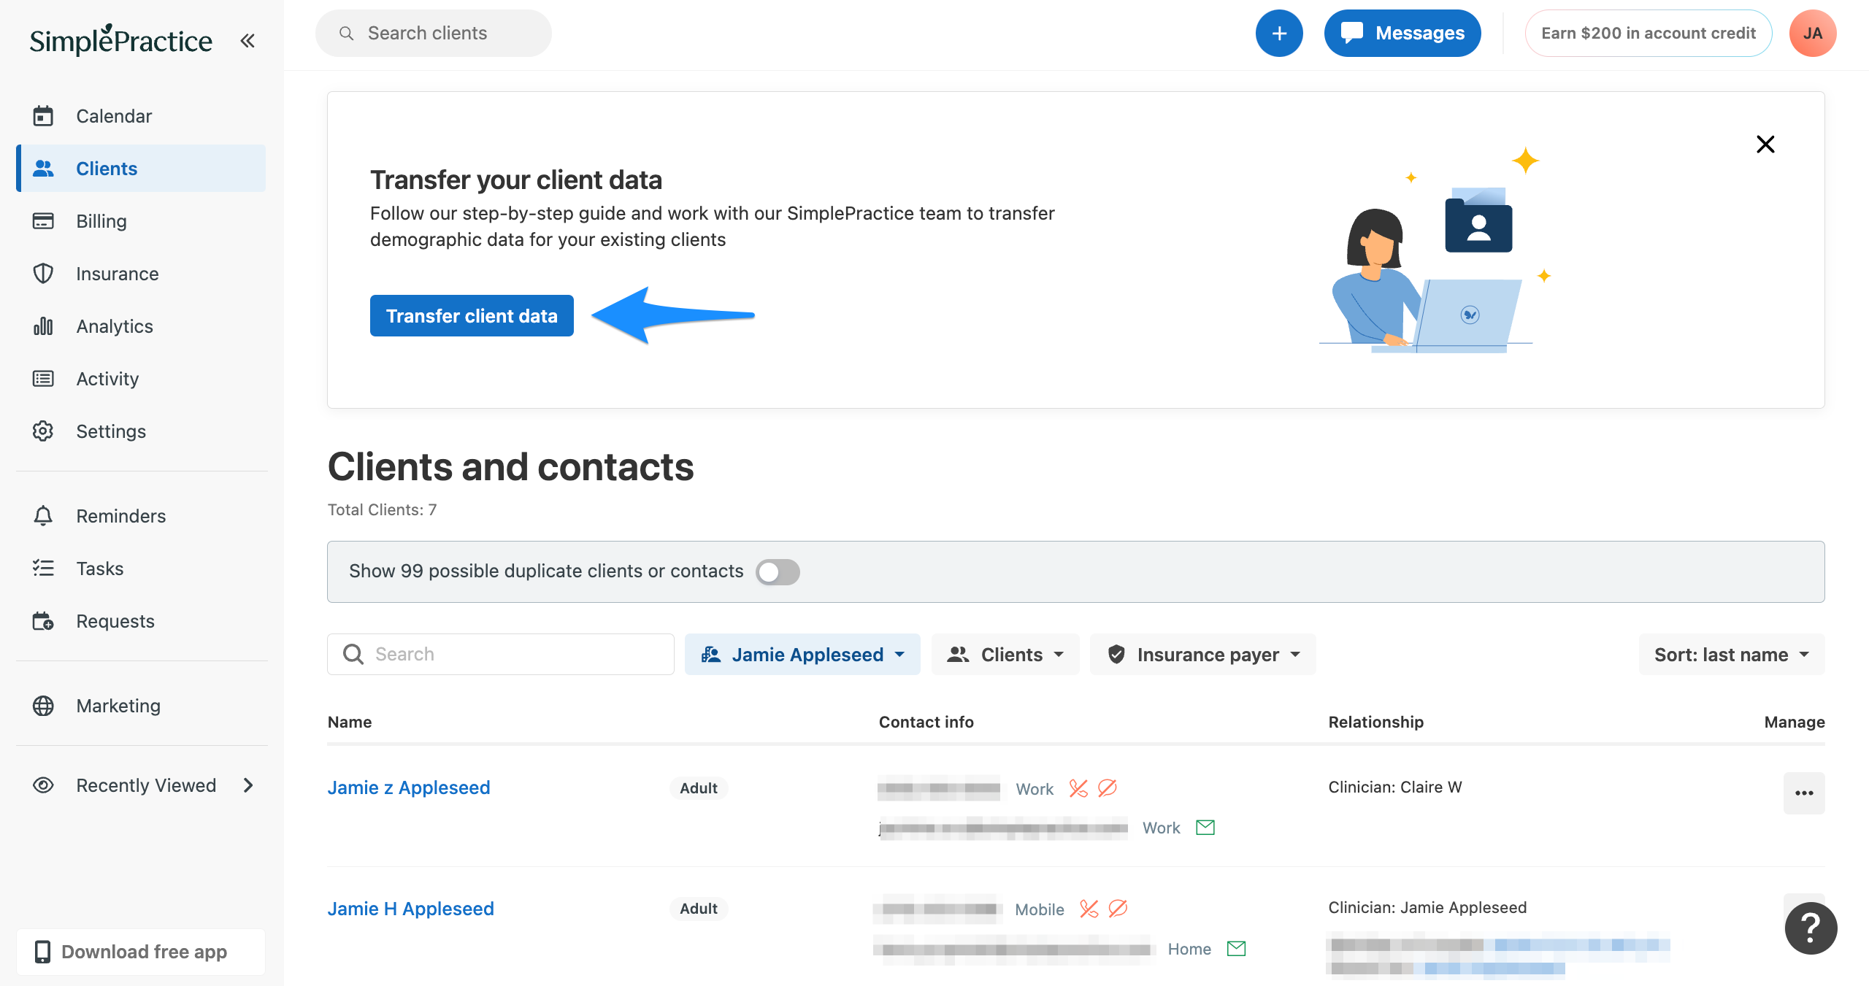Open the Sort: last name dropdown
This screenshot has height=986, width=1869.
point(1731,654)
